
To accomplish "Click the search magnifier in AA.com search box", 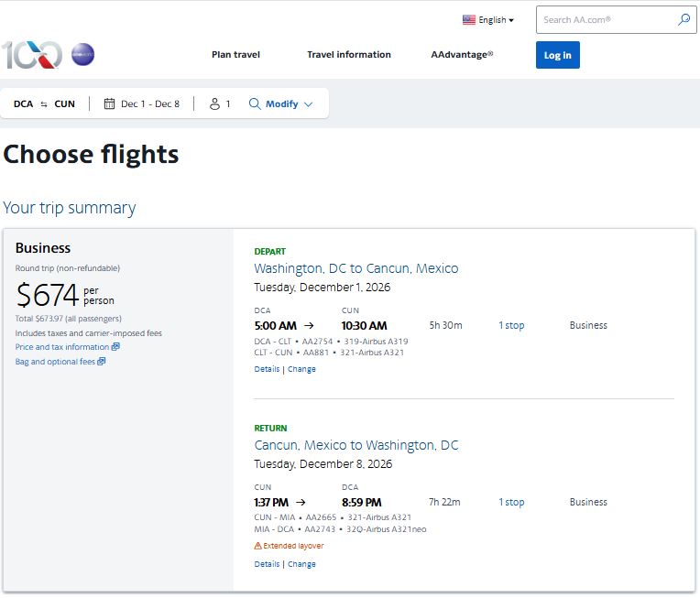I will click(x=684, y=19).
